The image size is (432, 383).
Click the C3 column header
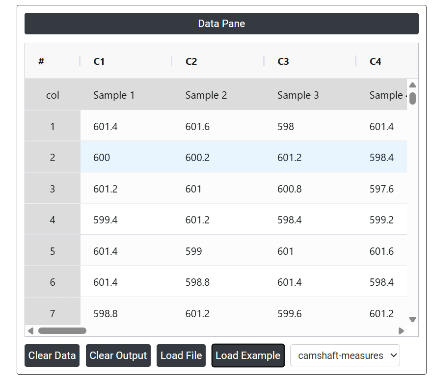pos(283,61)
